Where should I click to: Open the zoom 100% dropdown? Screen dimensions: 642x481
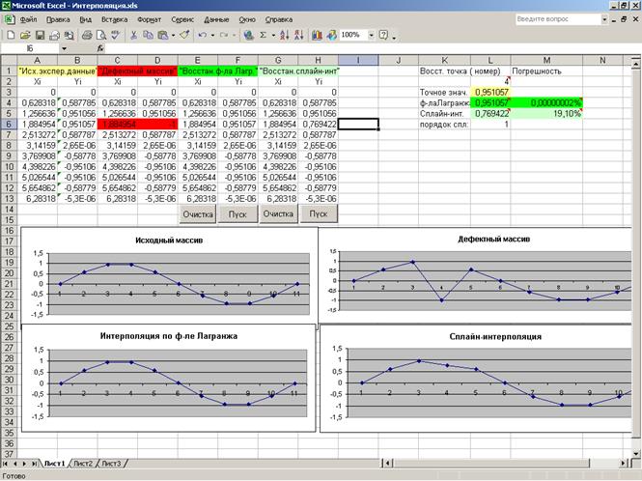[x=370, y=35]
